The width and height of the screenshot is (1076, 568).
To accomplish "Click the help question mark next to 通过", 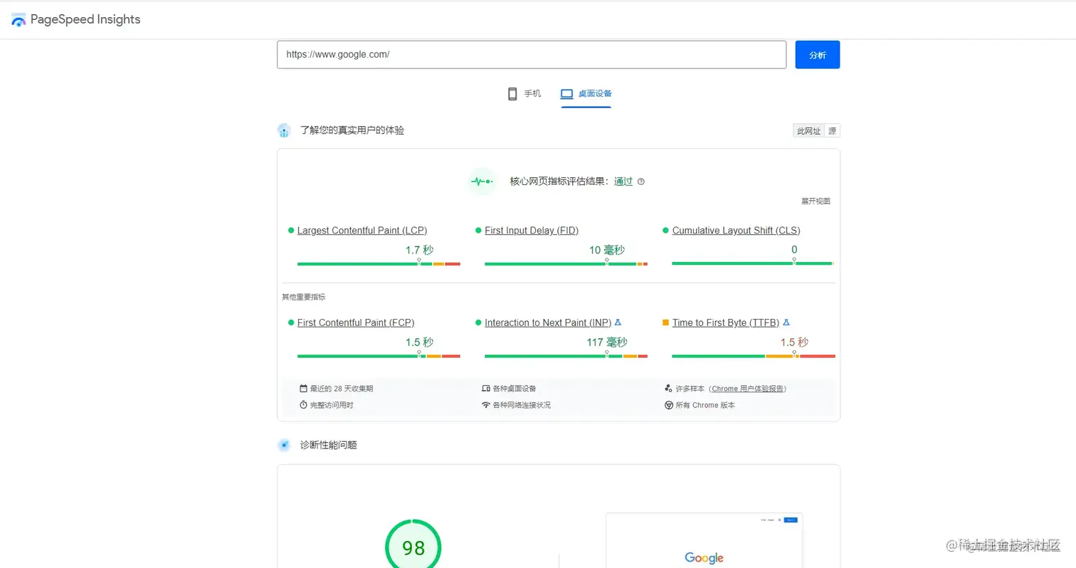I will click(x=641, y=182).
